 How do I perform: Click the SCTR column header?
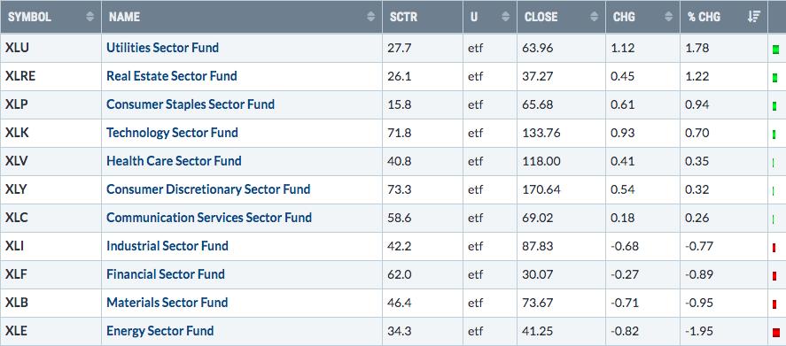423,17
